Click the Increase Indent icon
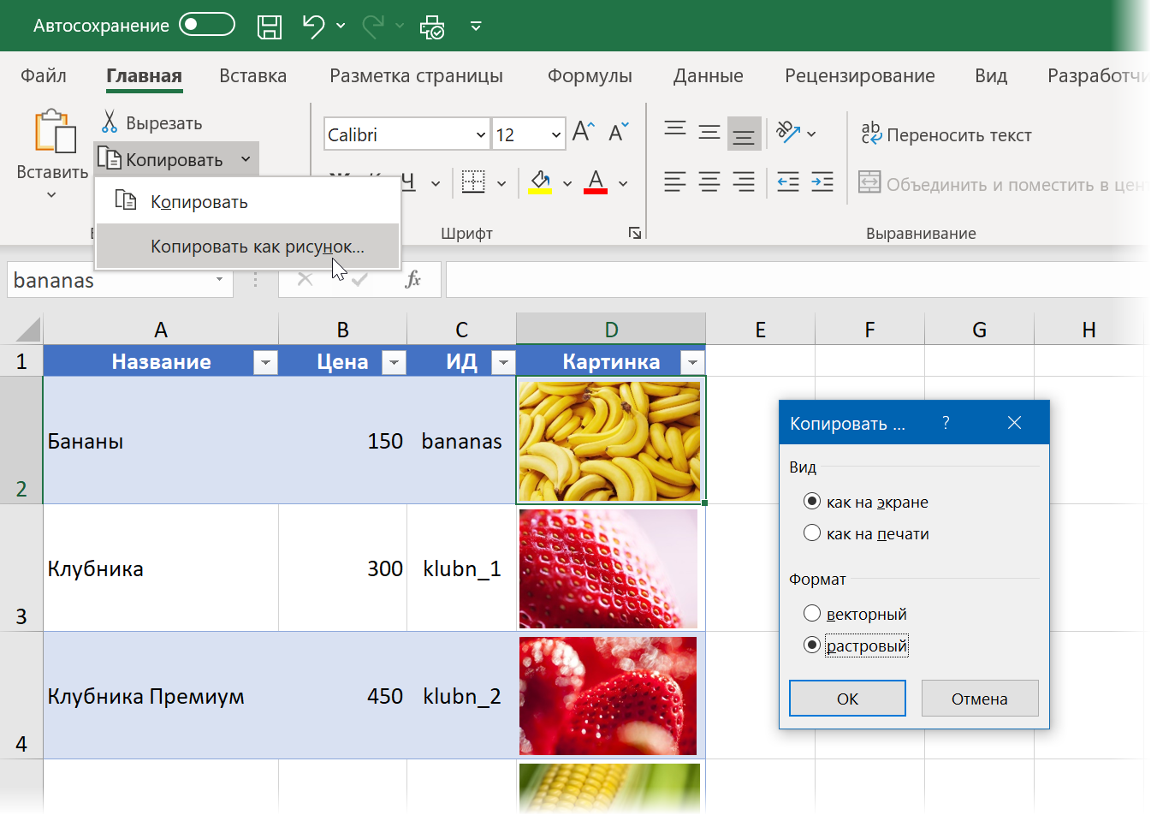This screenshot has height=815, width=1151. 822,181
